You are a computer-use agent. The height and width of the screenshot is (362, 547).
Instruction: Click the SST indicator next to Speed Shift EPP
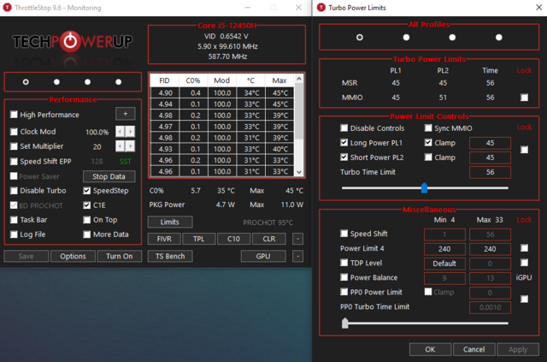coord(126,161)
